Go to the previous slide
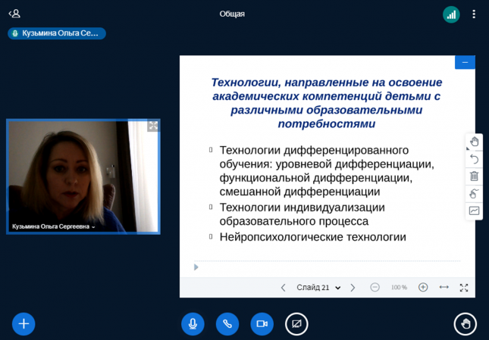Screen dimensions: 489x340 [x=284, y=288]
